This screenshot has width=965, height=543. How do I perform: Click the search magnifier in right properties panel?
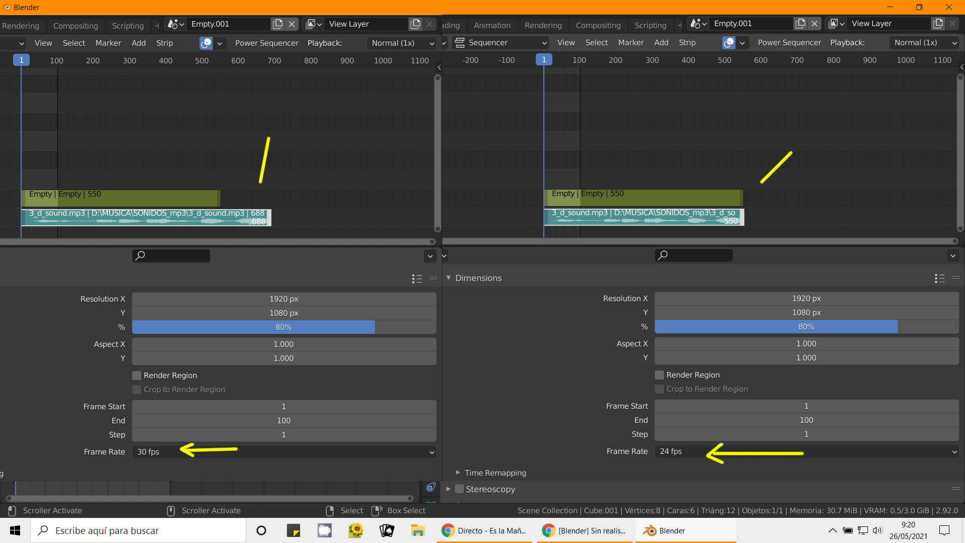pyautogui.click(x=663, y=255)
